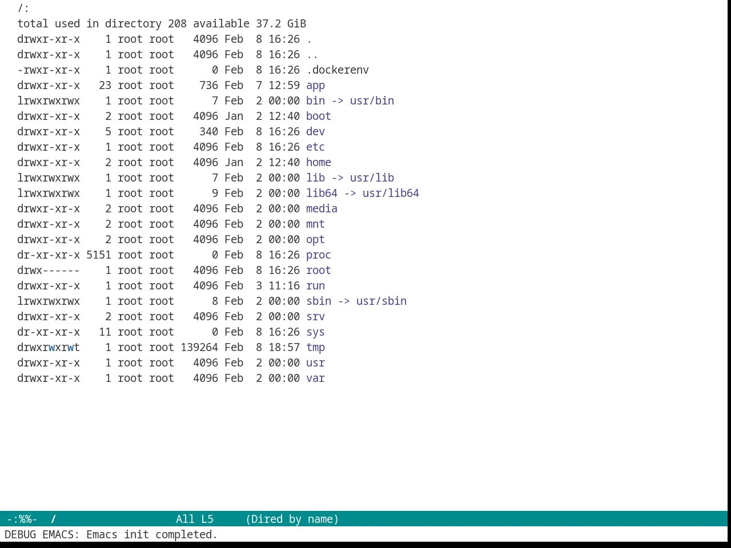731x548 pixels.
Task: Open the etc directory
Action: point(315,147)
